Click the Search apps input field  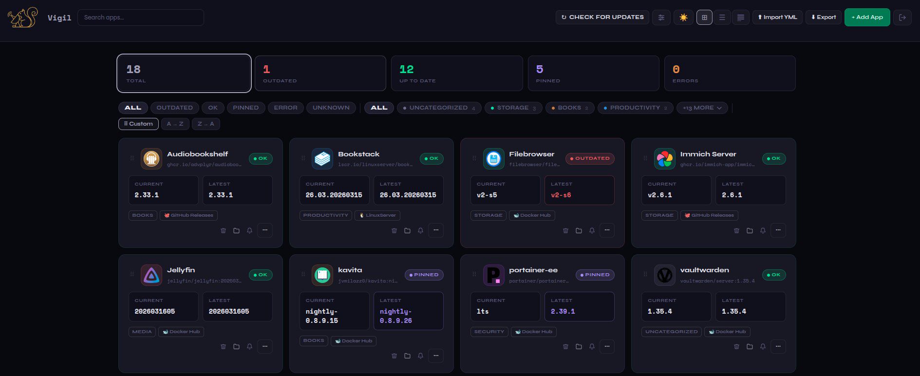coord(140,18)
